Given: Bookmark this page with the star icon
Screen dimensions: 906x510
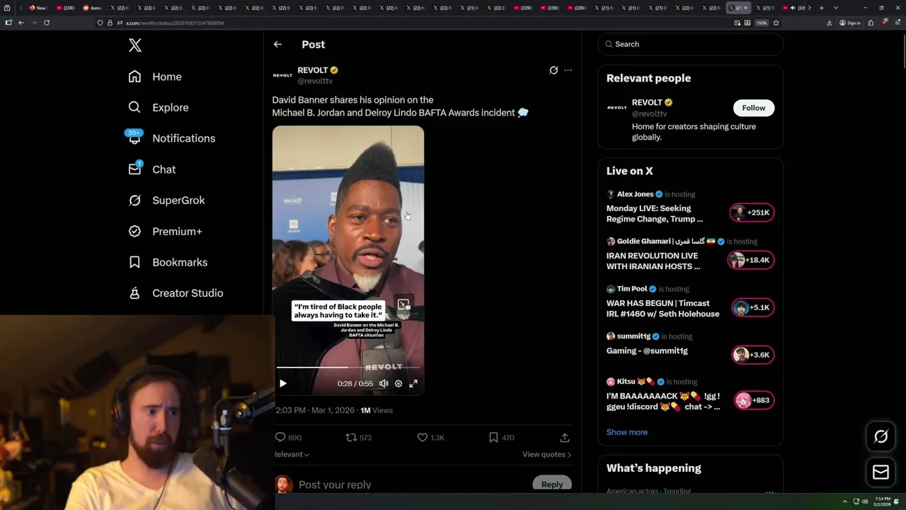Looking at the screenshot, I should tap(776, 23).
